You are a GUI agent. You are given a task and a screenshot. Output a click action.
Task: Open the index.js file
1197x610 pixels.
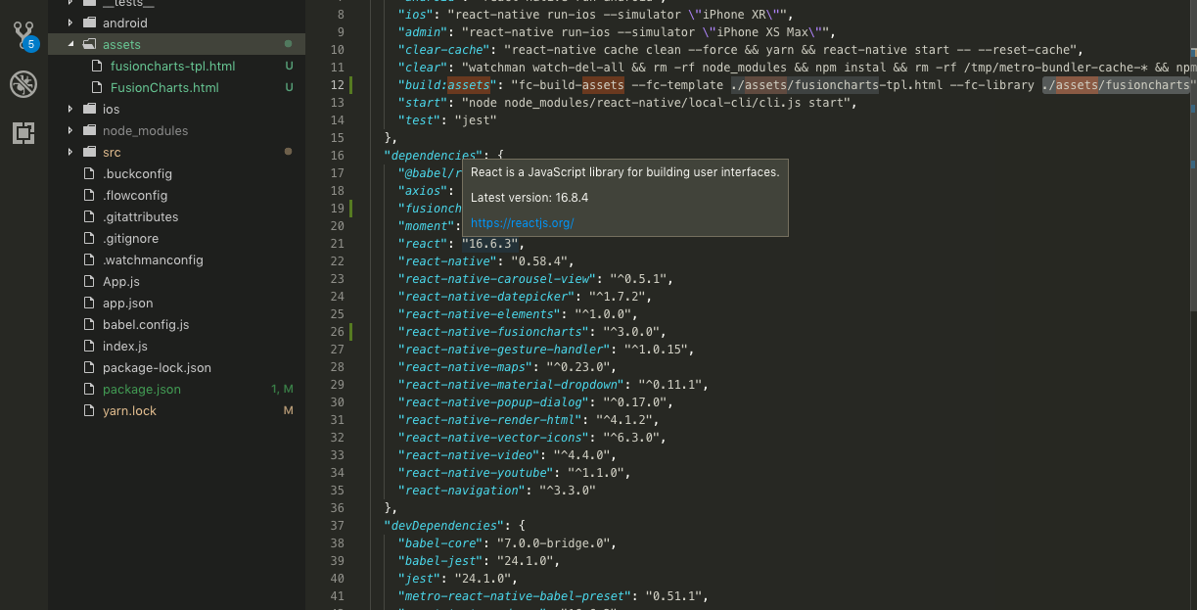pos(125,346)
